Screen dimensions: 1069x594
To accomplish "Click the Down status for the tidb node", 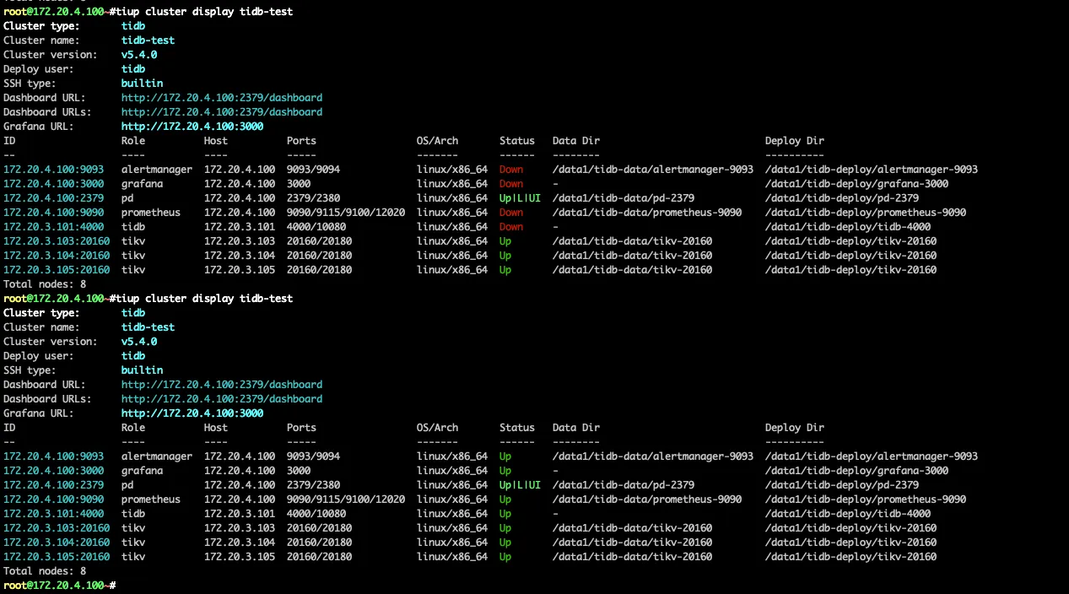I will pos(511,227).
